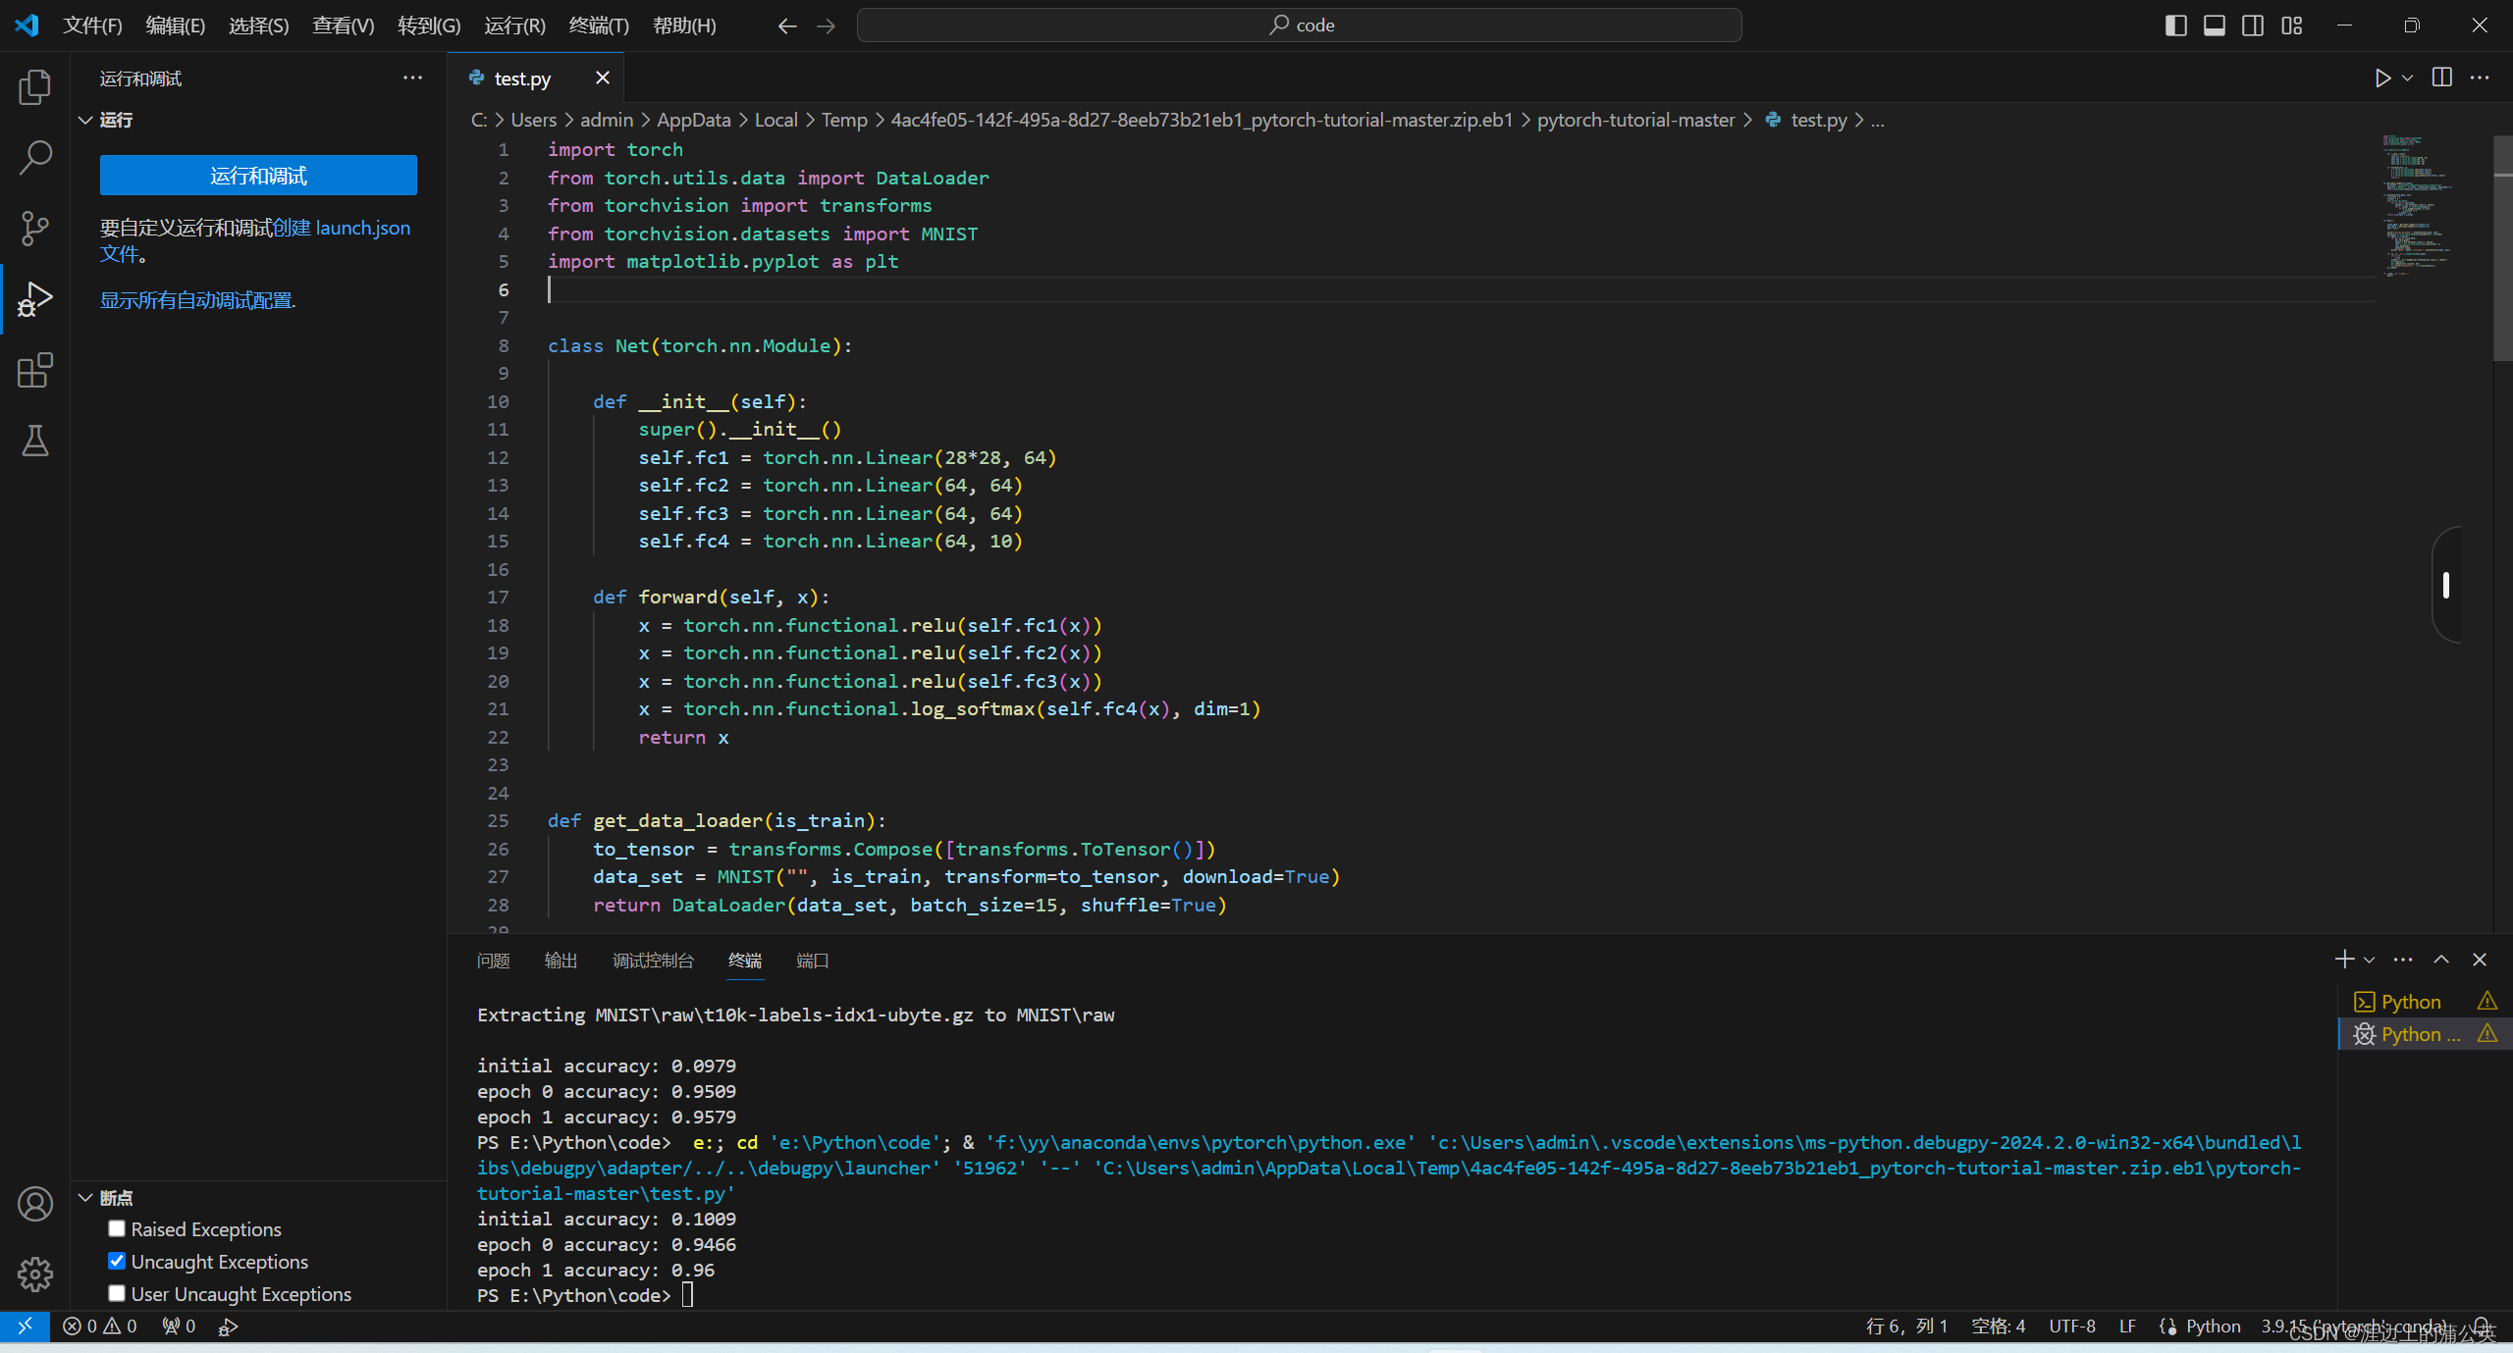
Task: Open Source Control view icon
Action: (x=34, y=228)
